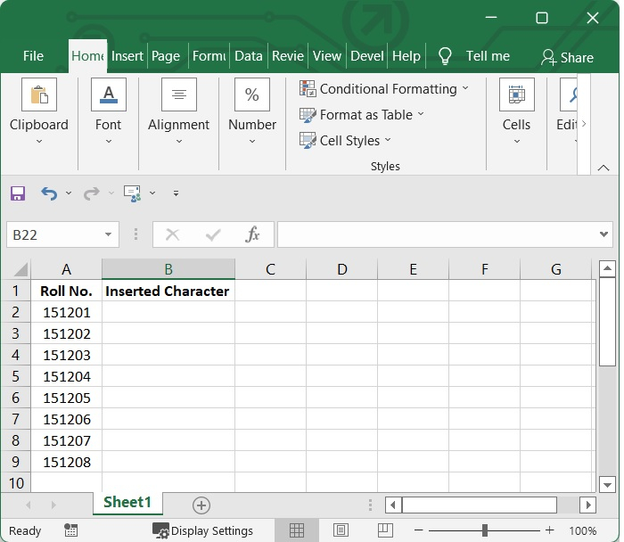Image resolution: width=624 pixels, height=542 pixels.
Task: Open the Help tab
Action: (406, 55)
